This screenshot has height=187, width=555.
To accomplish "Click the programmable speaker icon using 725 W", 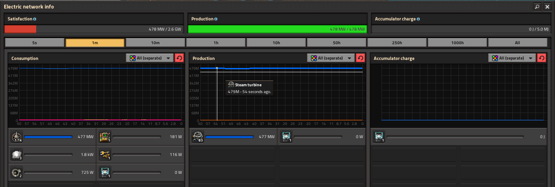I will click(17, 173).
